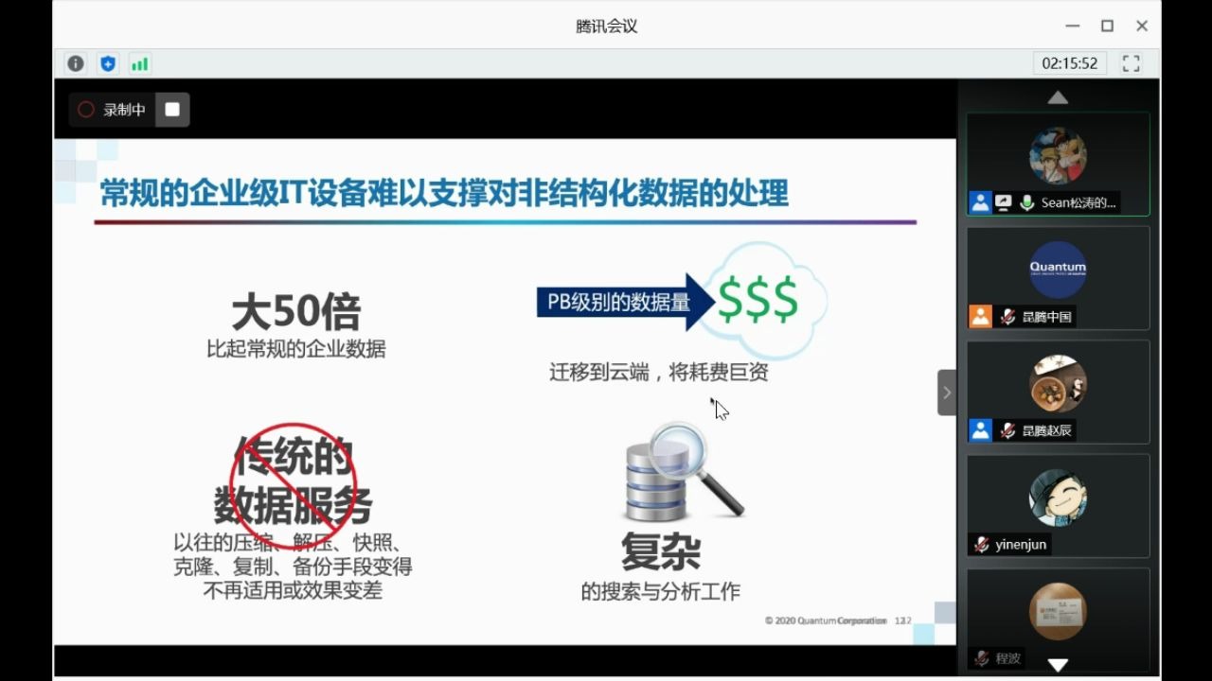This screenshot has width=1212, height=681.
Task: Unmute yinenjun's microphone
Action: 980,544
